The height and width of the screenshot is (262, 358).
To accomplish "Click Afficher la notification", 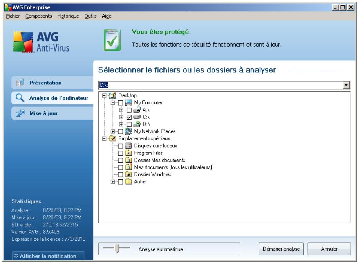I will pos(48,256).
